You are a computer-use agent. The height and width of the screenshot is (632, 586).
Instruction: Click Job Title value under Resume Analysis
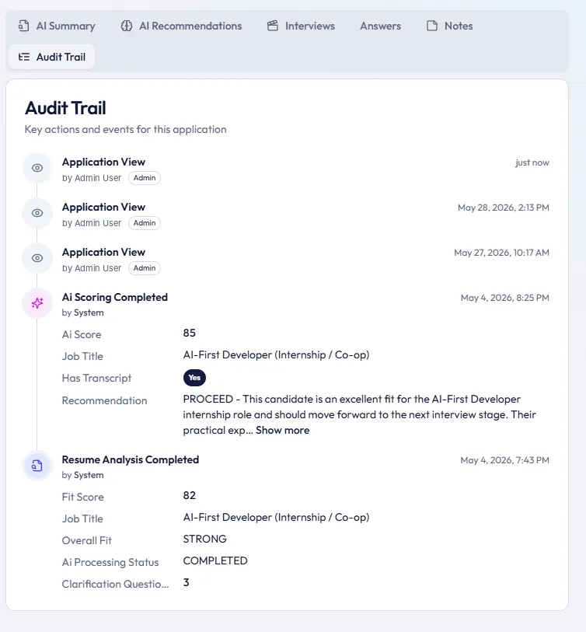tap(276, 517)
